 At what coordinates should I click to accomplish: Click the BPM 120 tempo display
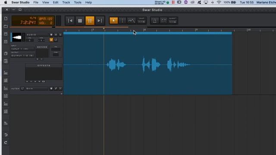click(46, 19)
